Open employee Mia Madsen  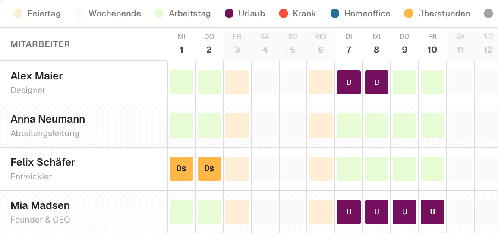(x=40, y=206)
